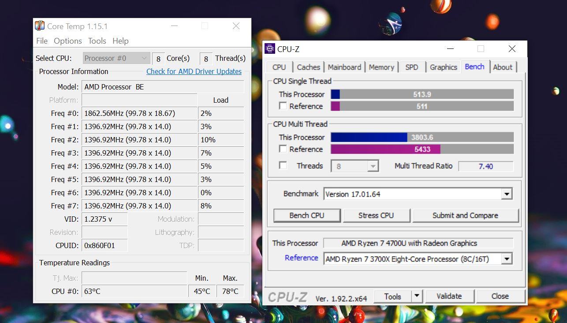Screen dimensions: 567x323
Task: Click the multi thread Reference bar 5433
Action: [x=422, y=149]
